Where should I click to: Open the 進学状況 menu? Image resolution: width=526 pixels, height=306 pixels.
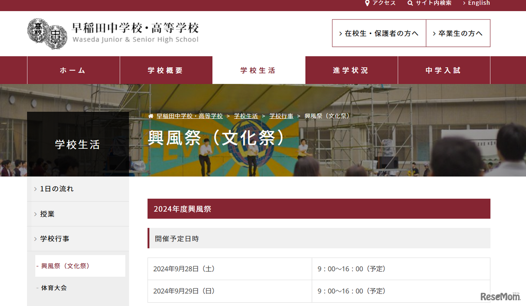pyautogui.click(x=351, y=70)
